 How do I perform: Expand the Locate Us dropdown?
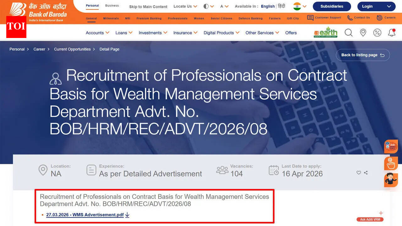point(185,6)
